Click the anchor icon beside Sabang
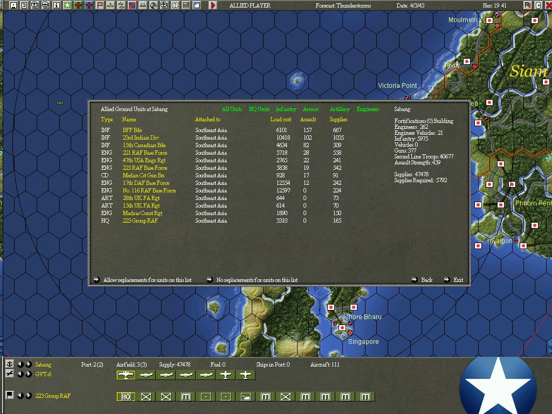This screenshot has width=552, height=414. coord(10,364)
